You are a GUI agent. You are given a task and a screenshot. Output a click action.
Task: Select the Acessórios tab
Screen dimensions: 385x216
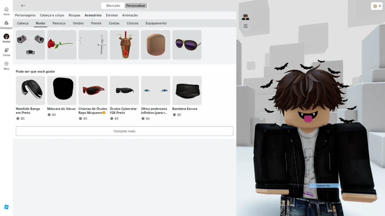93,15
